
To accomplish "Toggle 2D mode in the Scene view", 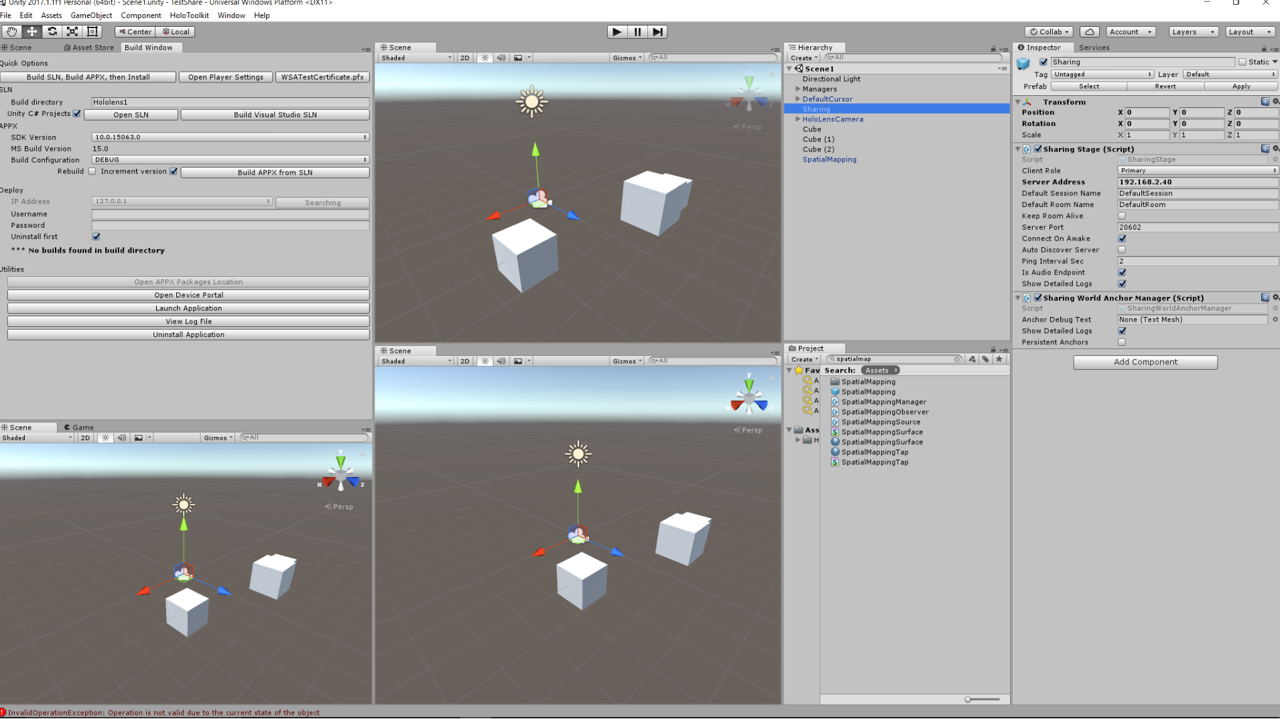I will tap(464, 58).
